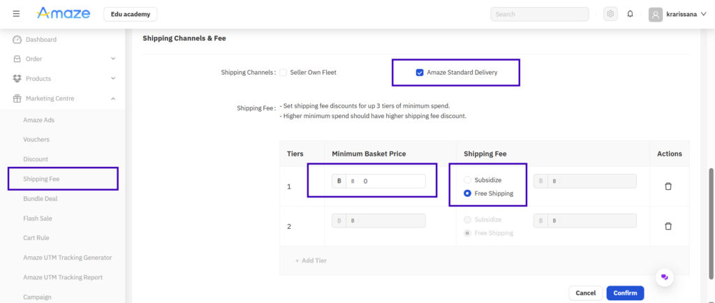Open the hamburger menu icon
715x303 pixels.
pyautogui.click(x=17, y=14)
